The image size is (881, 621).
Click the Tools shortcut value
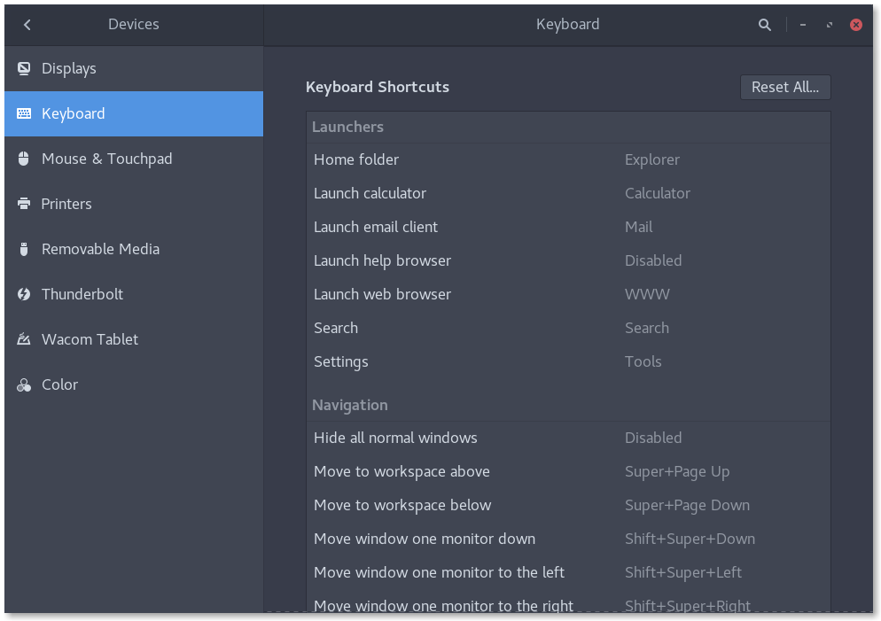point(643,361)
